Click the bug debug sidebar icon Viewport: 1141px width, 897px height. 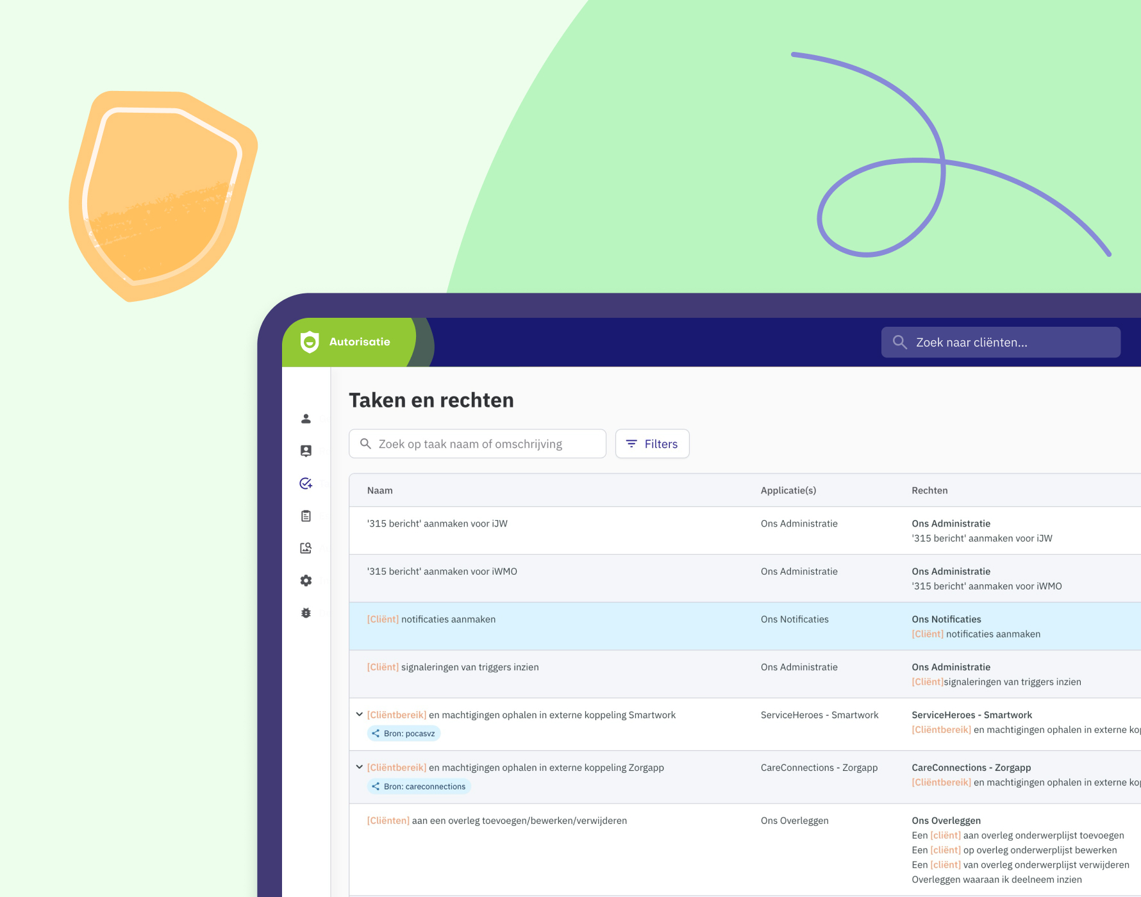point(306,613)
